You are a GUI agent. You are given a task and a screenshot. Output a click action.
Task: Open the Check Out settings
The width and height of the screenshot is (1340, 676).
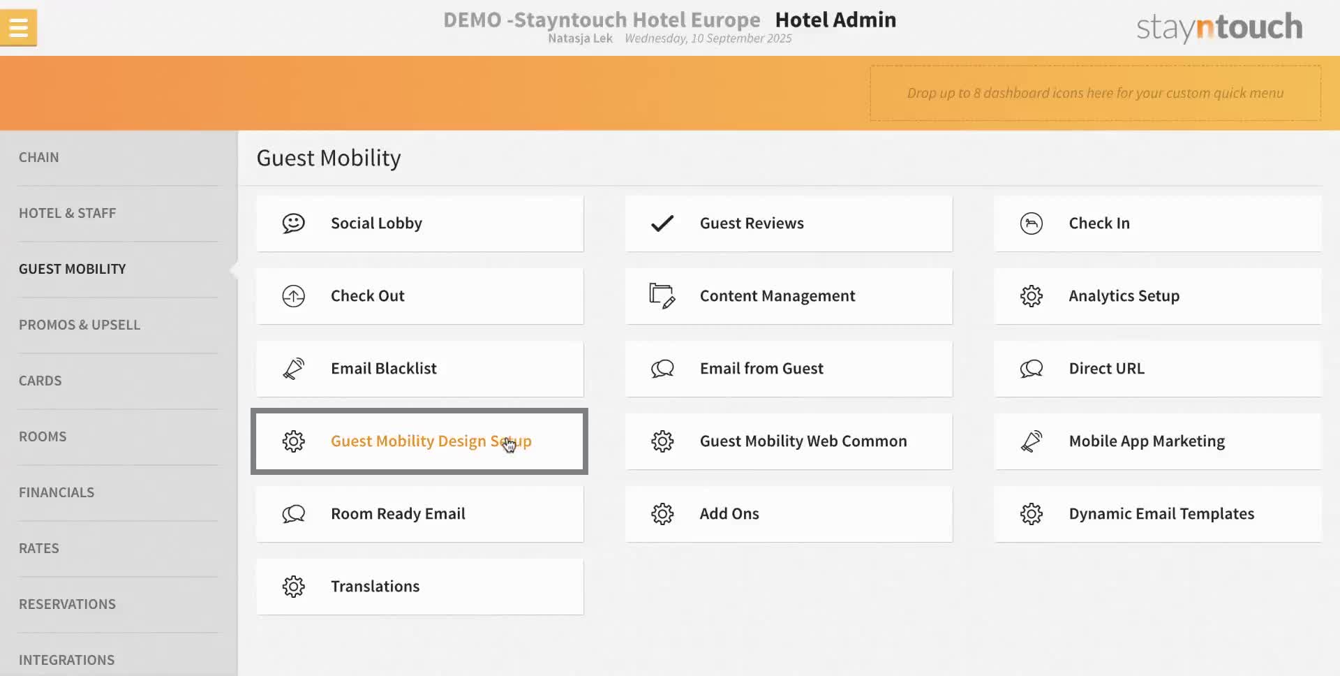point(419,296)
